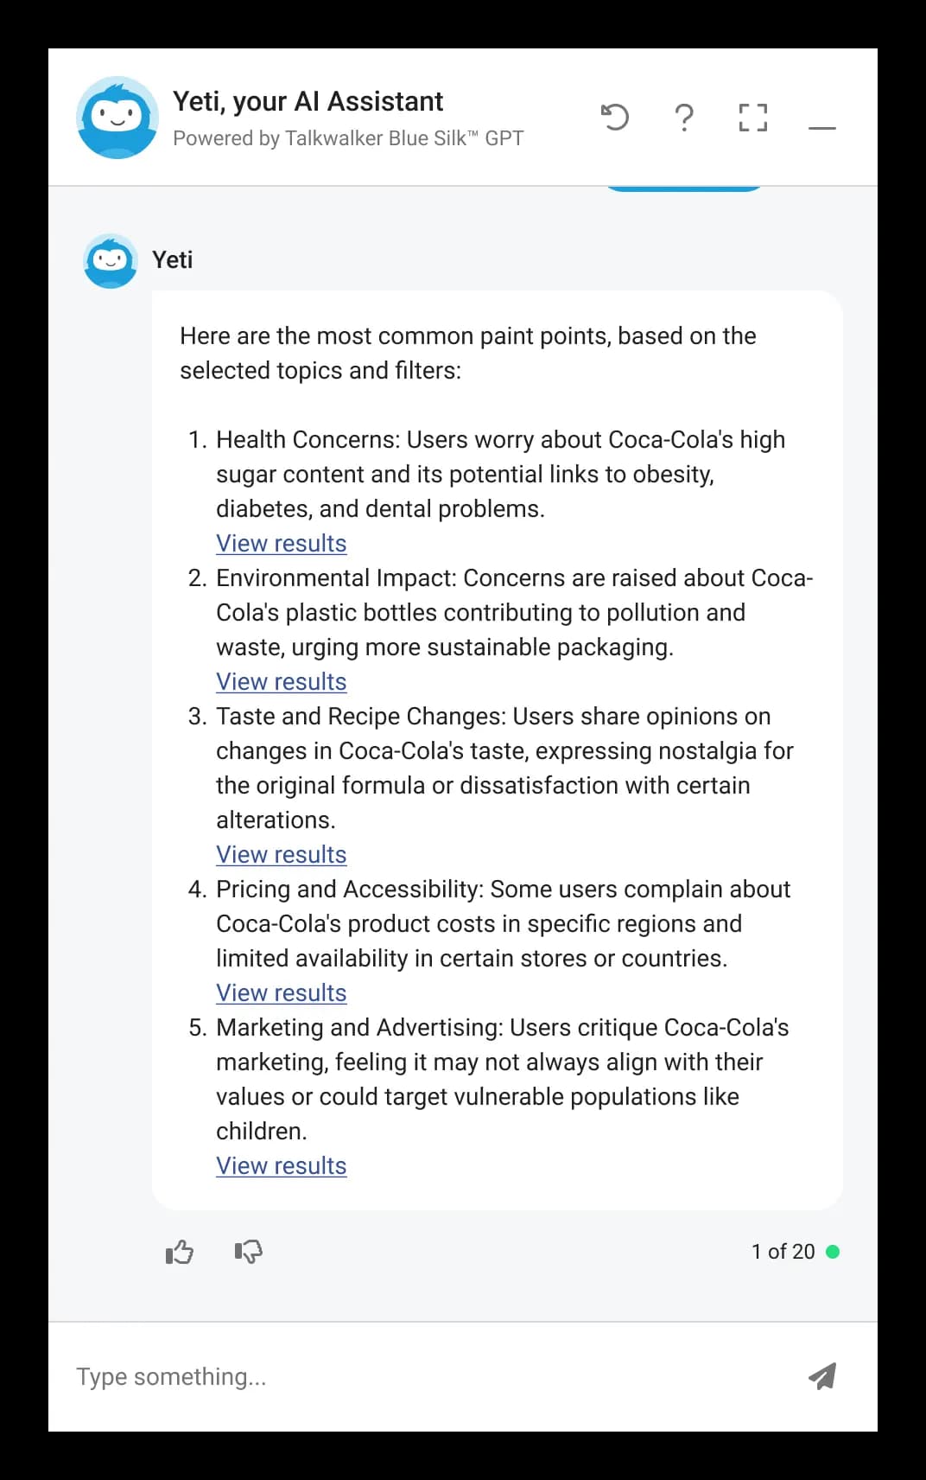This screenshot has height=1480, width=926.
Task: Click the "1 of 20" message counter
Action: [x=783, y=1251]
